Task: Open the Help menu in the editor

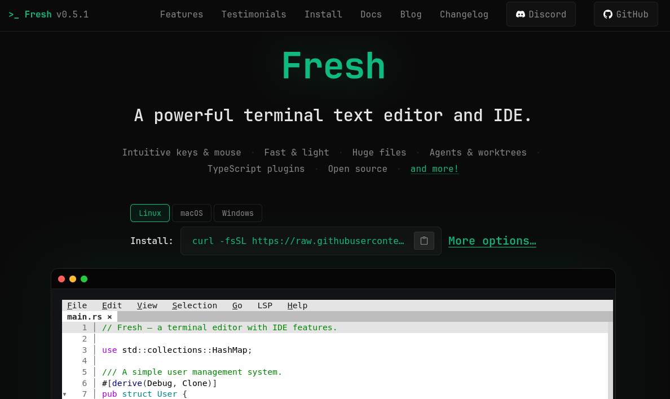Action: 297,305
